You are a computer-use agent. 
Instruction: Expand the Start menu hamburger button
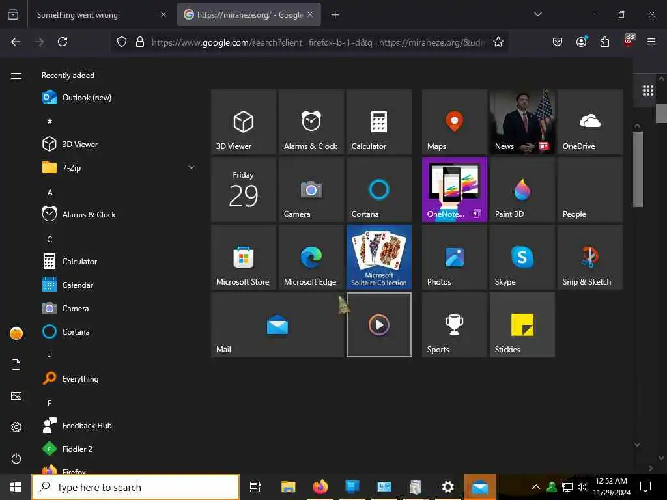click(x=16, y=76)
